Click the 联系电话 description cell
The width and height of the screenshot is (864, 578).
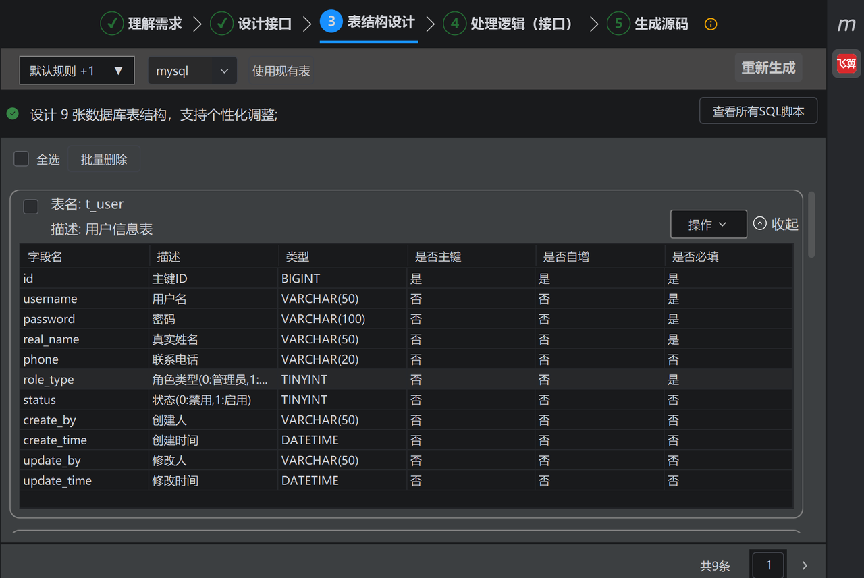pyautogui.click(x=213, y=359)
